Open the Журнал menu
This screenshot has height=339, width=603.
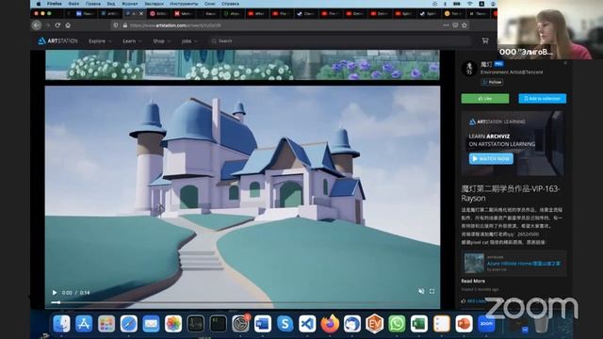130,4
